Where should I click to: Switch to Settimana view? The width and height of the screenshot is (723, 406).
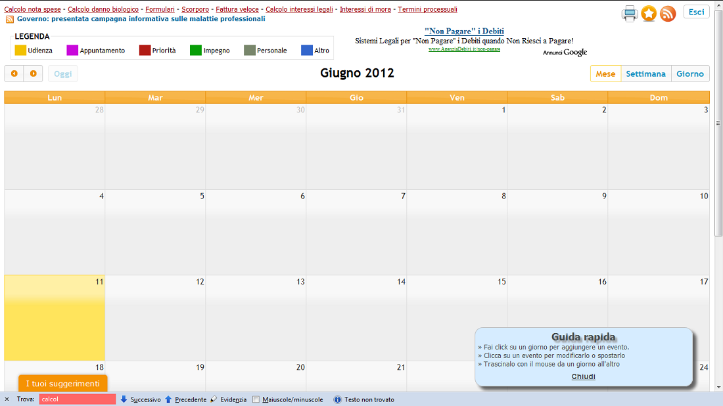pos(645,74)
